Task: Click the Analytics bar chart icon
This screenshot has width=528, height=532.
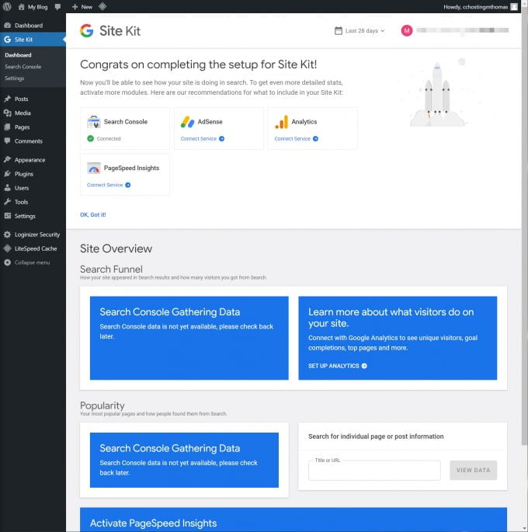Action: pyautogui.click(x=281, y=122)
